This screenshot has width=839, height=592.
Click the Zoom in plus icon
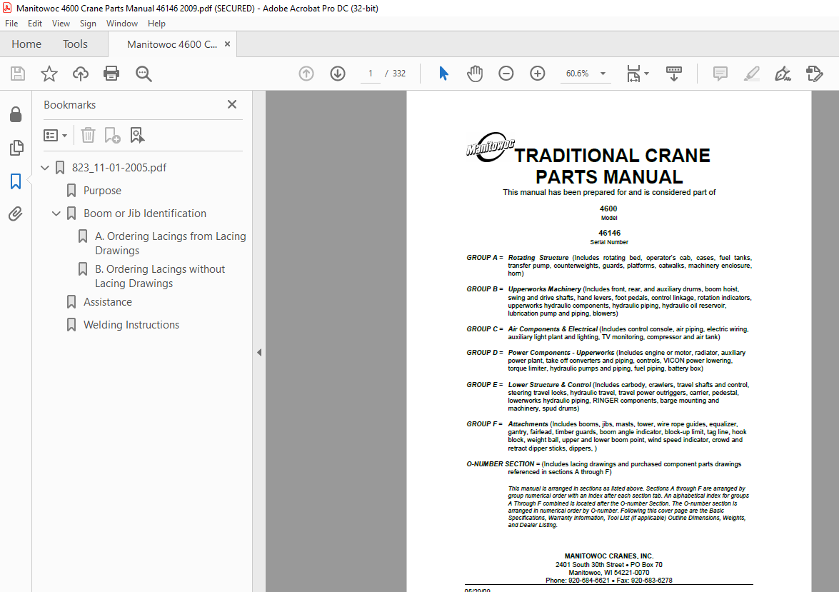pos(537,74)
